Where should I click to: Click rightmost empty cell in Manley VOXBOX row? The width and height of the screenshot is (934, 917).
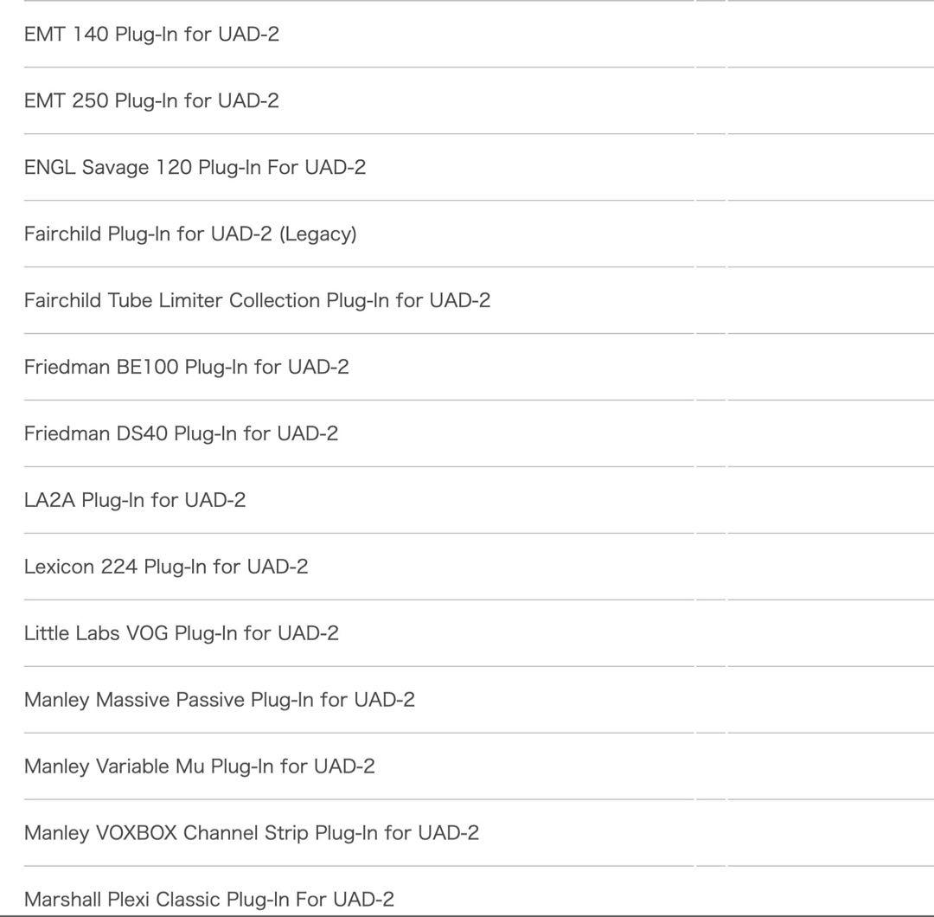[x=830, y=834]
